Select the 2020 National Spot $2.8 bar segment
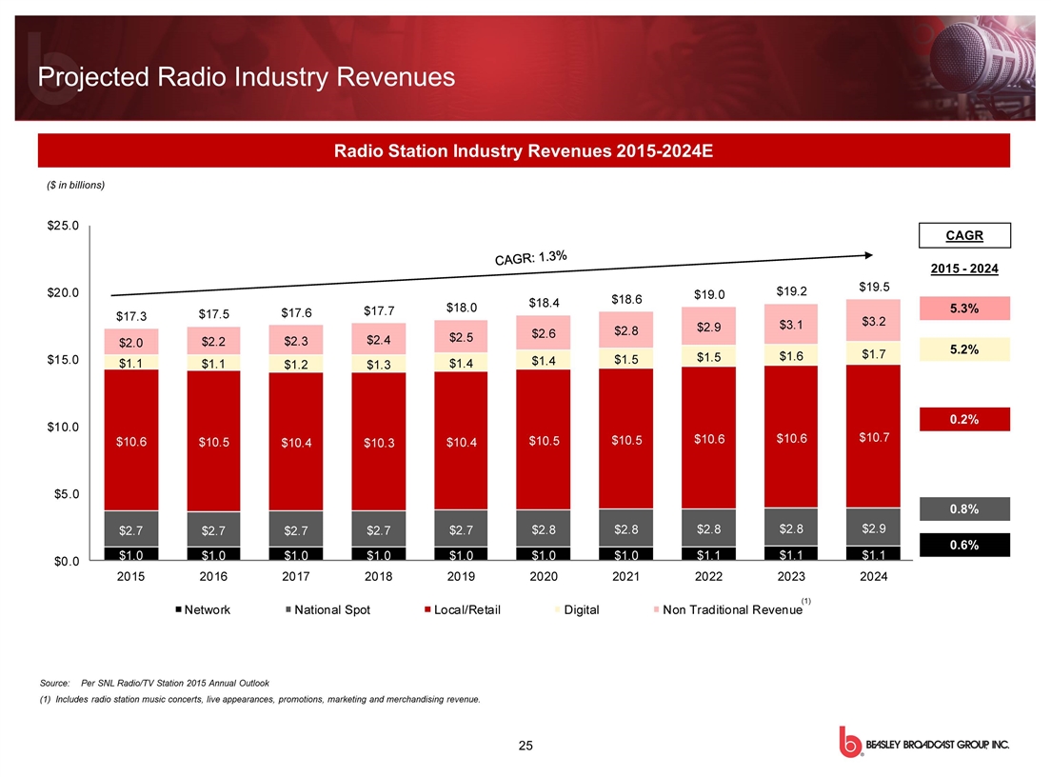The width and height of the screenshot is (1051, 777). [543, 528]
